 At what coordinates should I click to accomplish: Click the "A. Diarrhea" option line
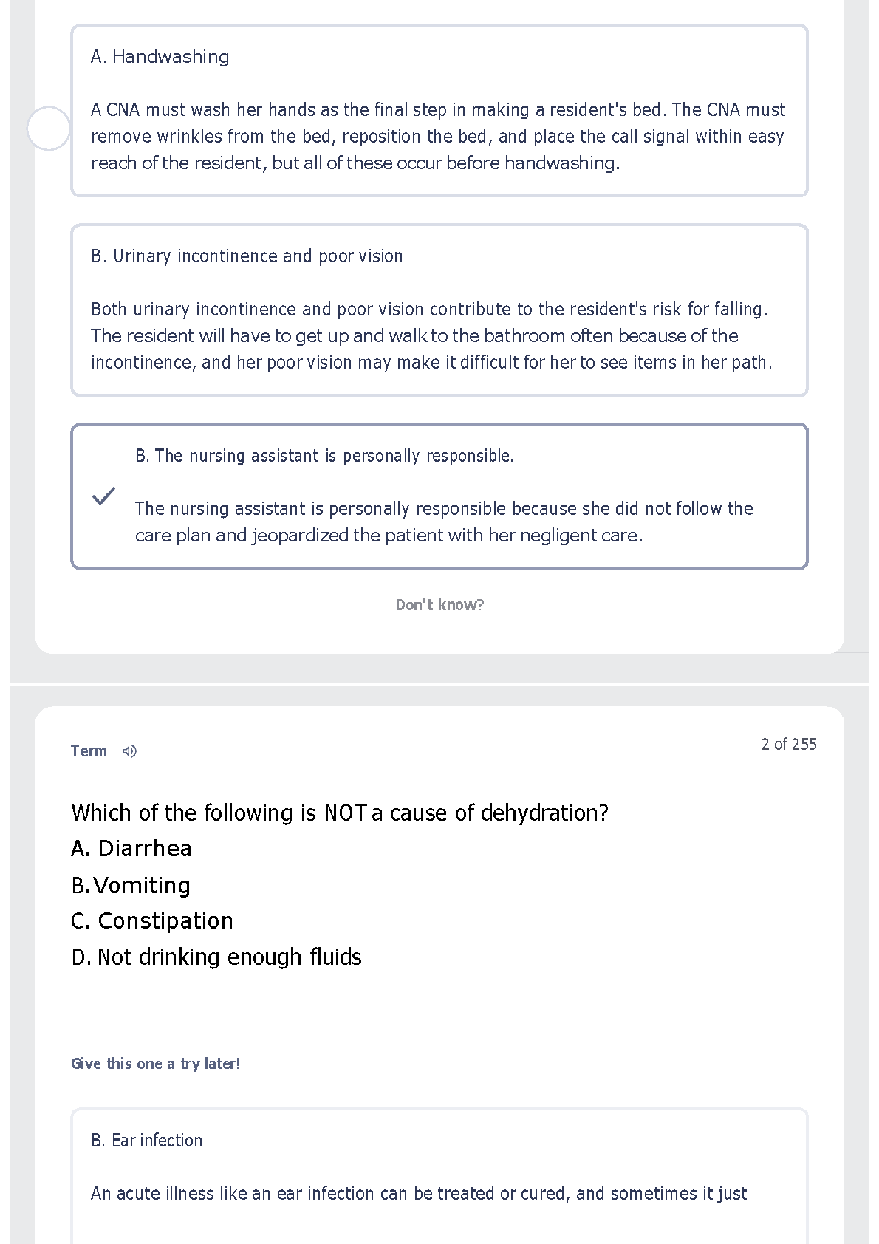131,849
